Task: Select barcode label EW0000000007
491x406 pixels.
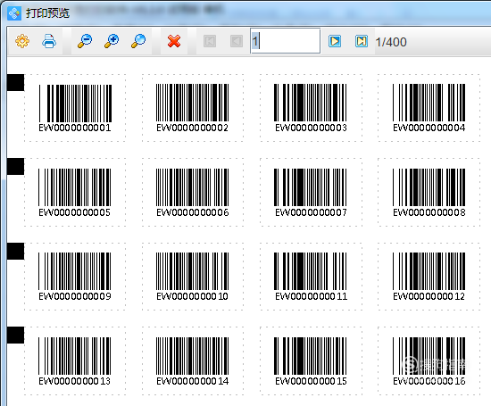Action: (311, 192)
